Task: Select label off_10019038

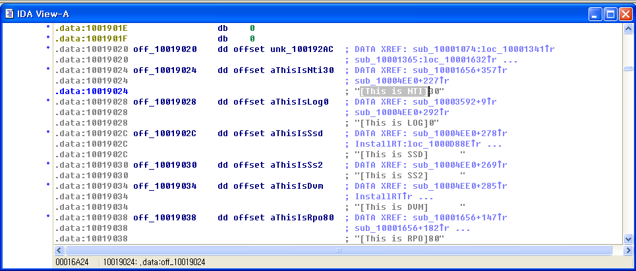Action: (x=165, y=218)
